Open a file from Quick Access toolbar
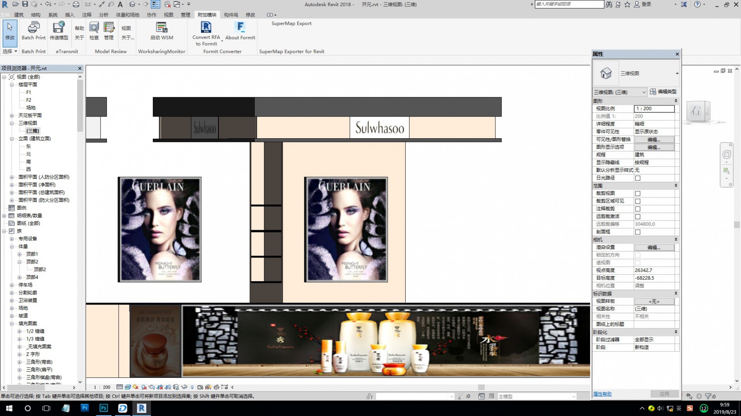Screen dimensions: 741x416 (16, 4)
